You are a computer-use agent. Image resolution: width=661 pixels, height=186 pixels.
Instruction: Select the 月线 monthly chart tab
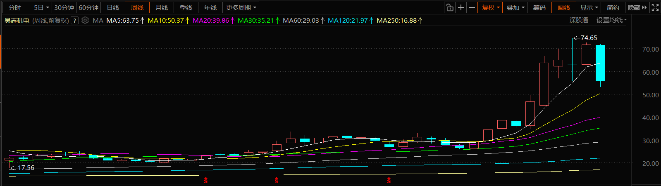pos(162,7)
